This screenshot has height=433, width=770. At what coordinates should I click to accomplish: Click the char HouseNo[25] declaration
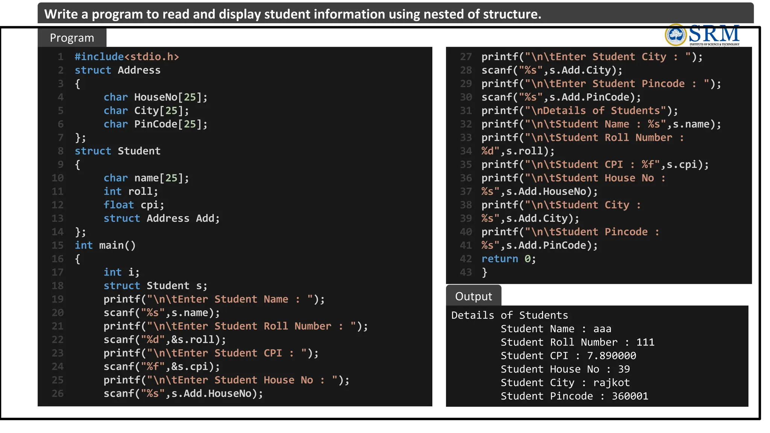pyautogui.click(x=155, y=97)
